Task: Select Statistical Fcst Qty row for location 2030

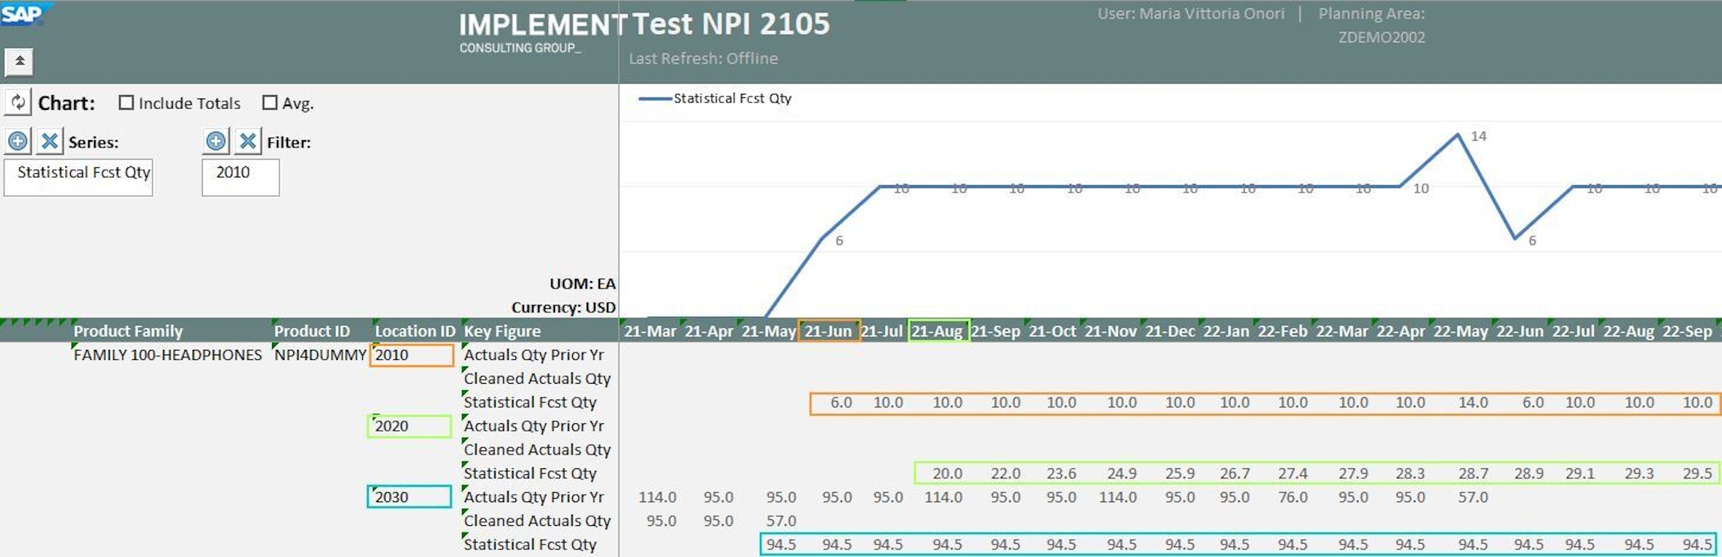Action: point(529,544)
